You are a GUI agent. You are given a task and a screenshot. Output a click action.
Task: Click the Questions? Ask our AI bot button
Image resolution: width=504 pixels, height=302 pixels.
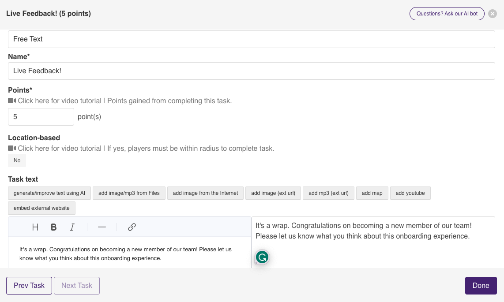447,14
